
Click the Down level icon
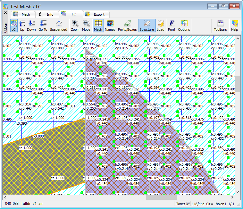(31, 26)
